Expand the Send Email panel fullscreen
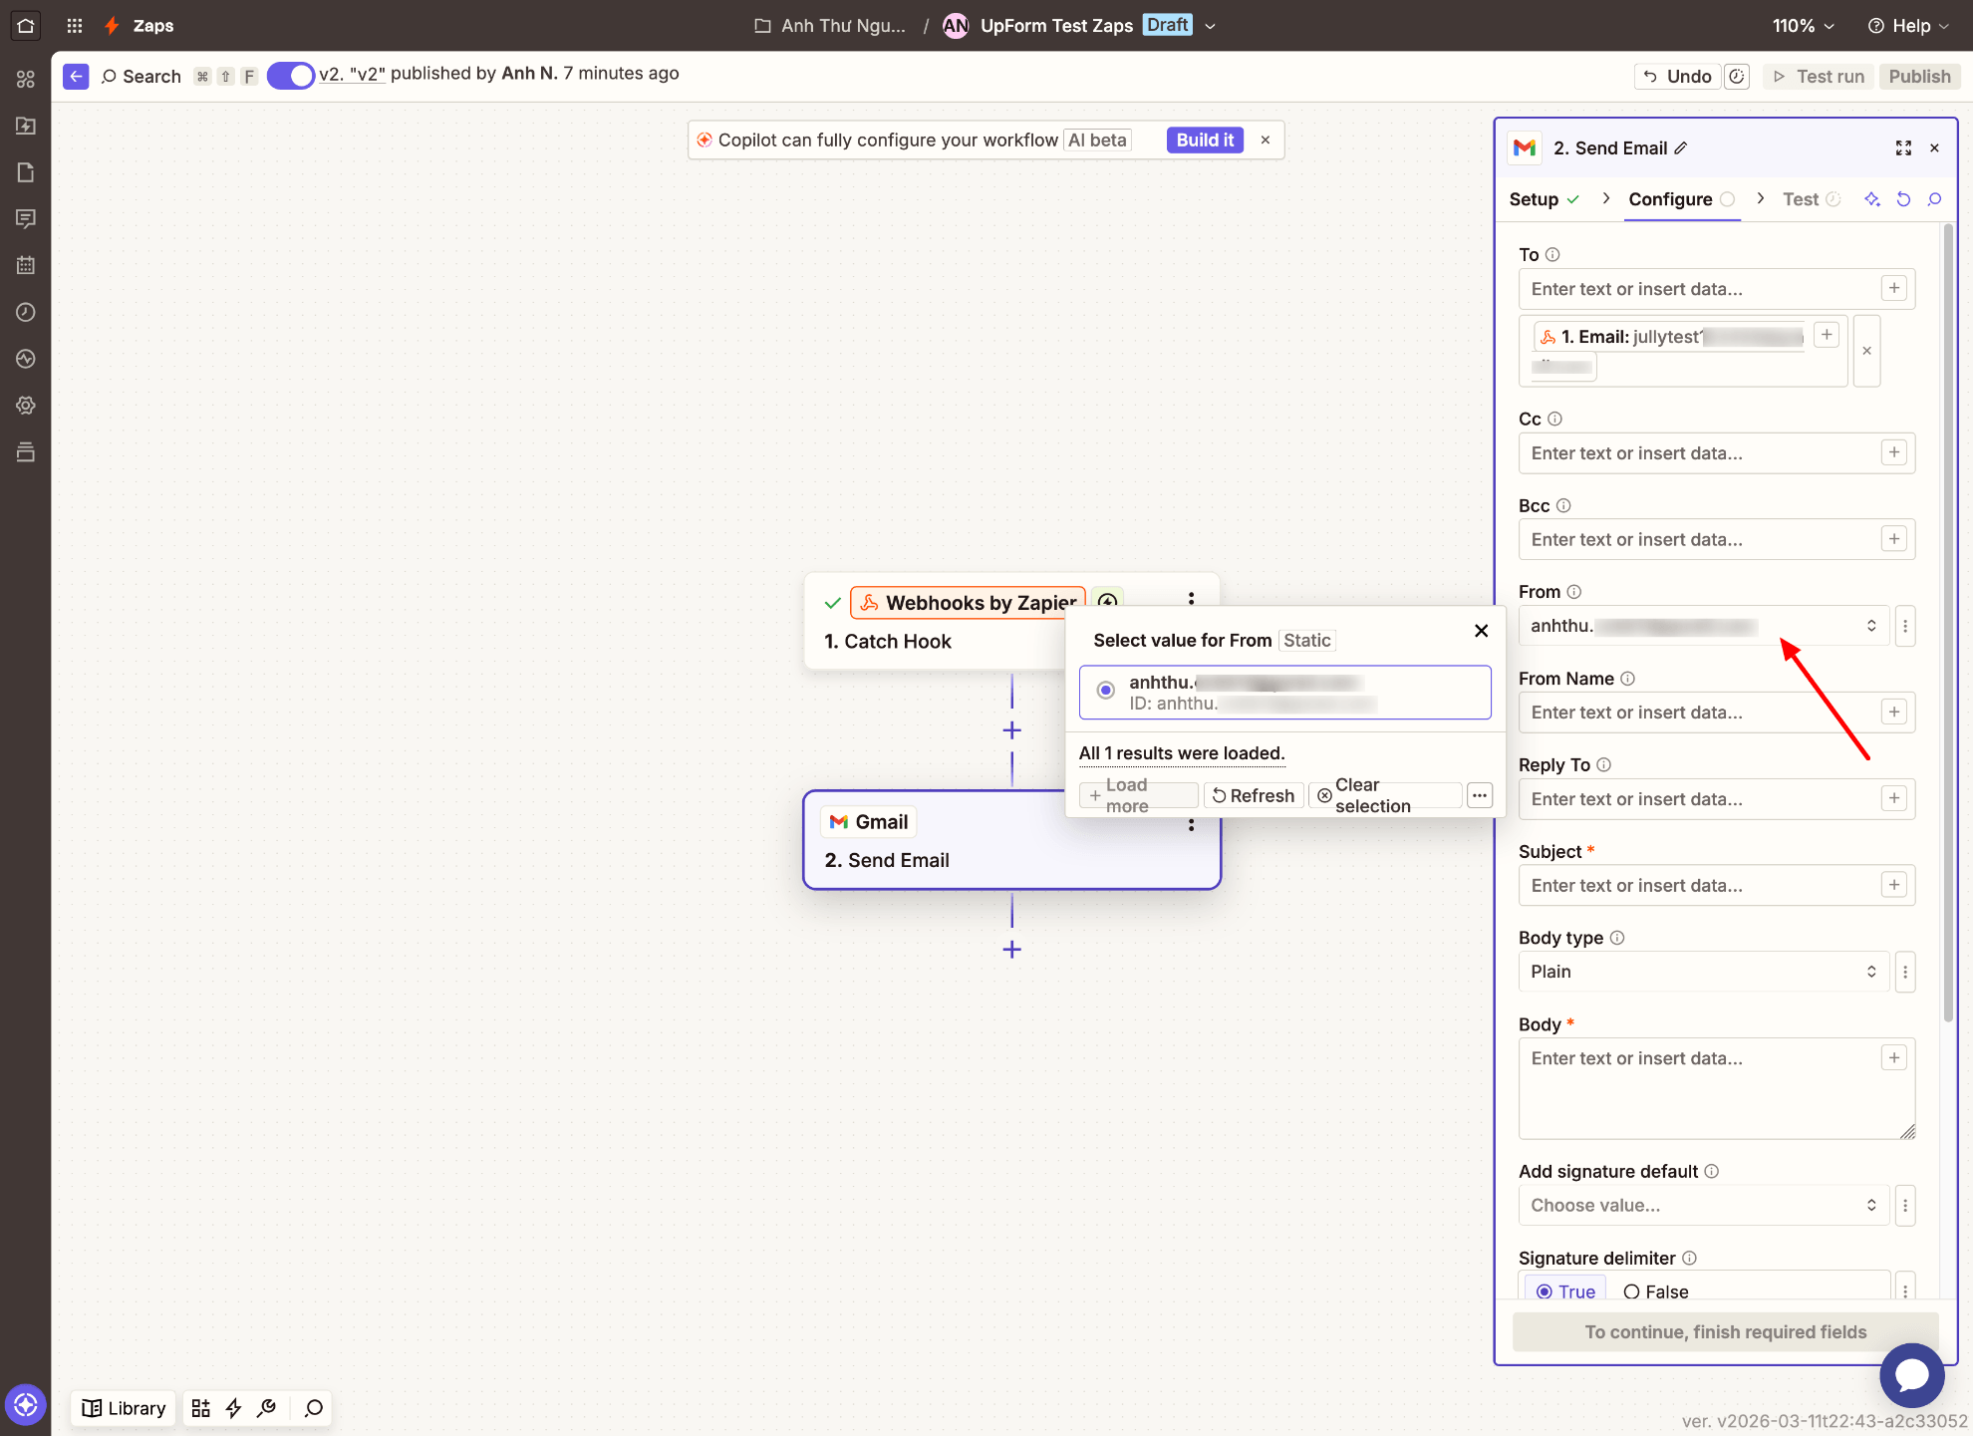Screen dimensions: 1973x1436 pyautogui.click(x=1903, y=148)
